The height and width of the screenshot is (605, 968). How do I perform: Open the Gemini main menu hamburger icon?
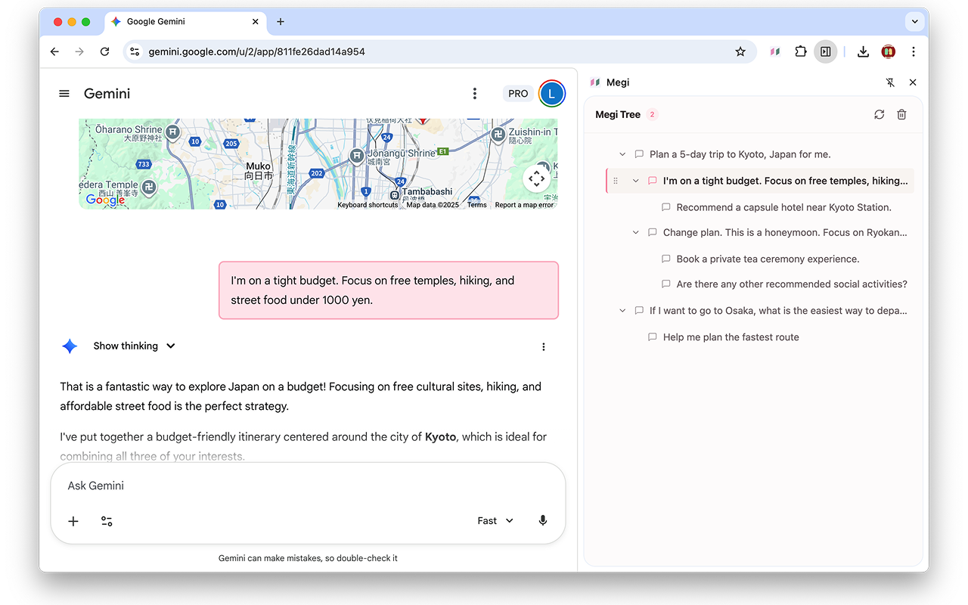pyautogui.click(x=64, y=94)
